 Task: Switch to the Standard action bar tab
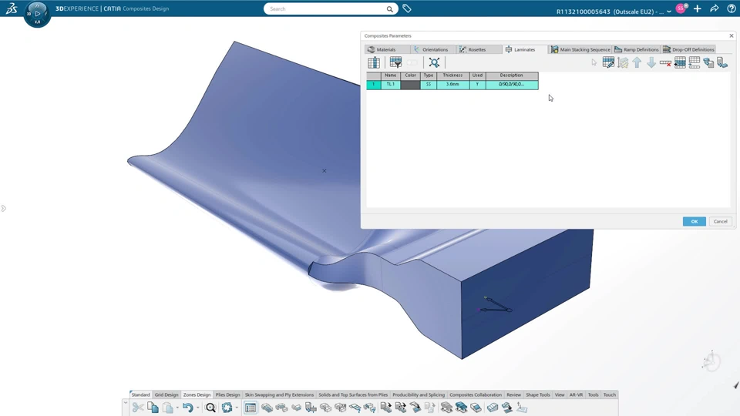(x=140, y=394)
